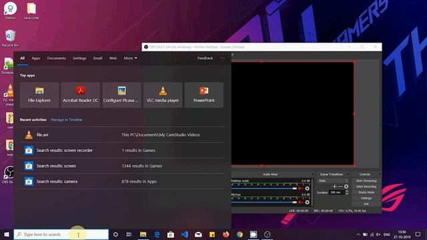Toggle Studio Mode in OBS

coord(366,193)
